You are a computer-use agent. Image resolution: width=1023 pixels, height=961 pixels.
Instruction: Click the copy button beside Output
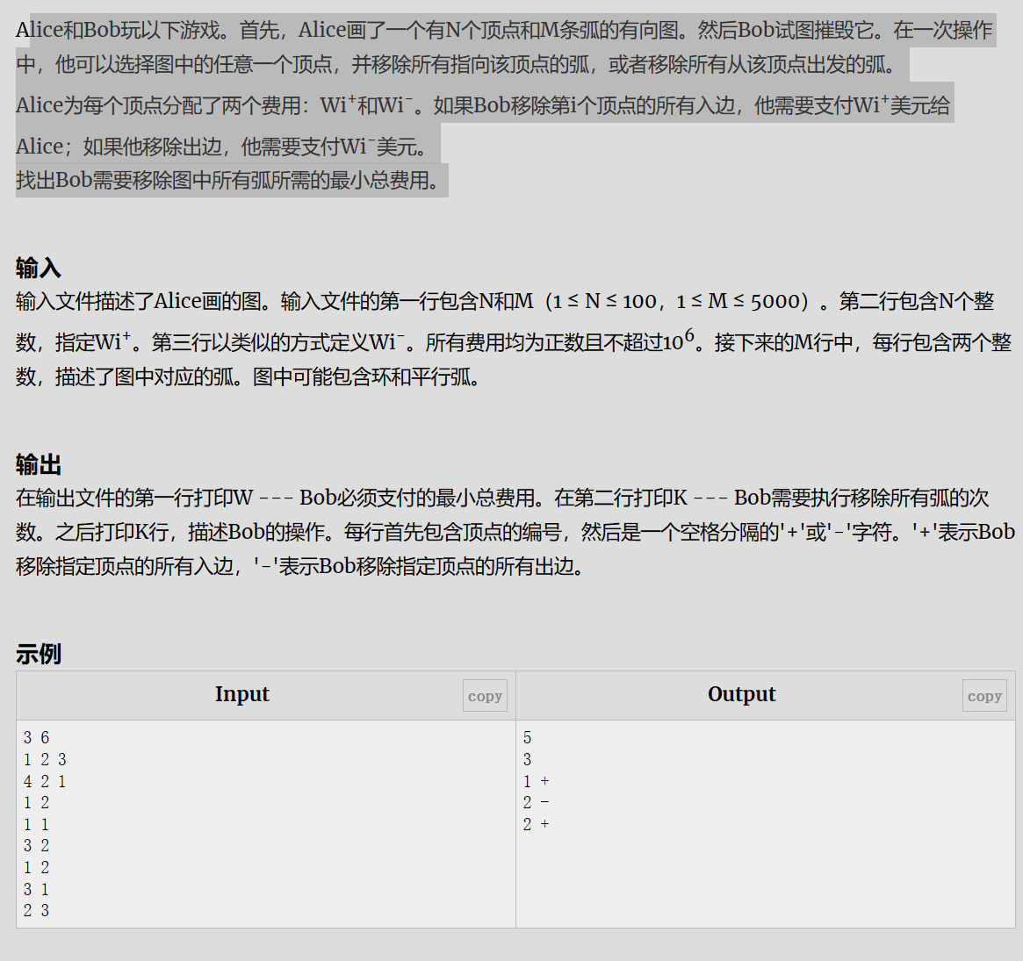tap(983, 696)
